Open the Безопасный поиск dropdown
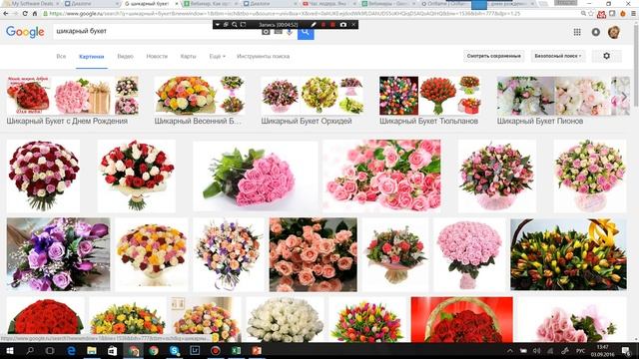639x359 pixels. 558,56
